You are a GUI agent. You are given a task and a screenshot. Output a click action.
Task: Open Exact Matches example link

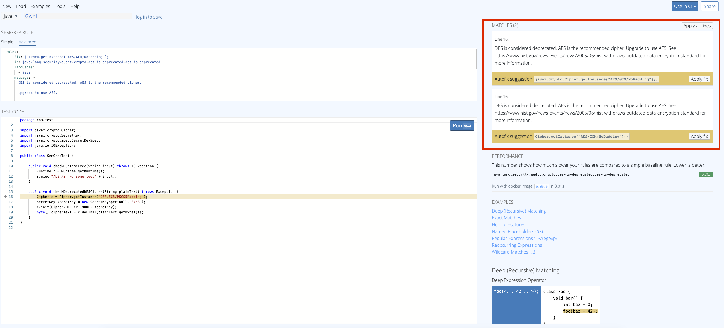[x=506, y=218]
